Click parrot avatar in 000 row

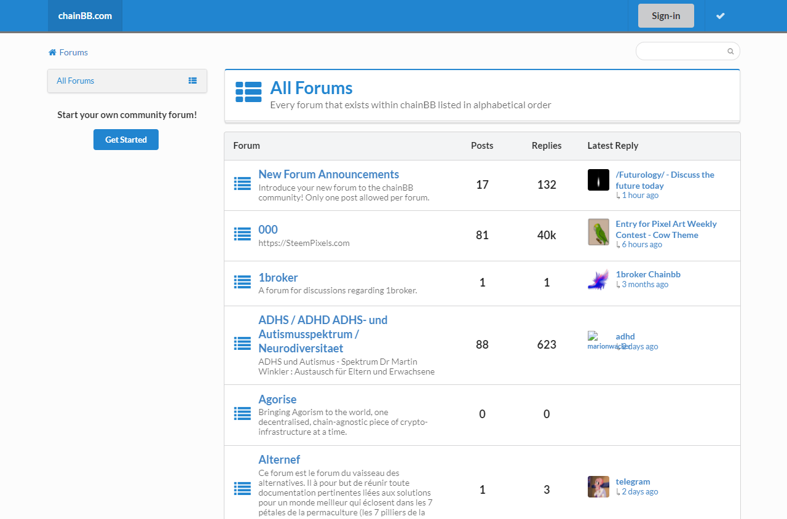click(598, 232)
